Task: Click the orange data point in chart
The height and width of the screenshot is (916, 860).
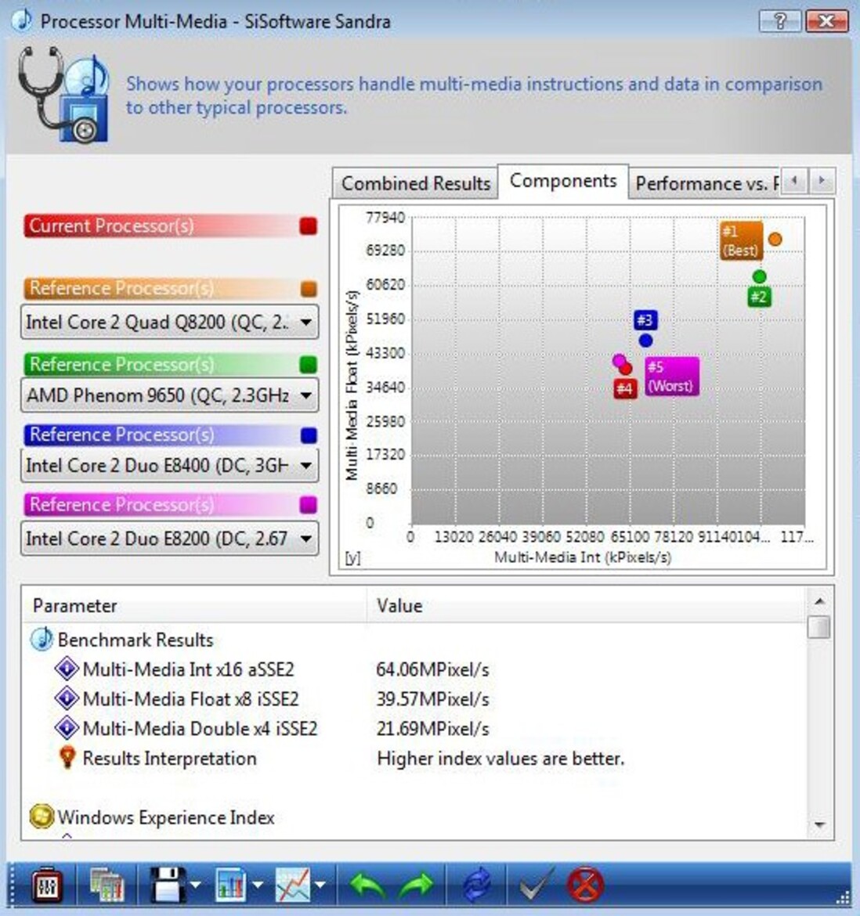Action: click(x=775, y=239)
